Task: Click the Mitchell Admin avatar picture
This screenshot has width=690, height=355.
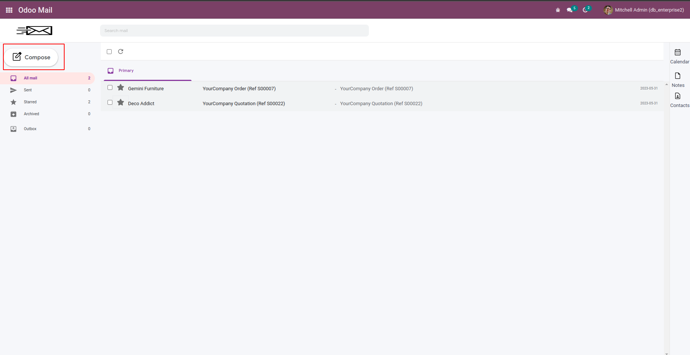Action: click(x=608, y=10)
